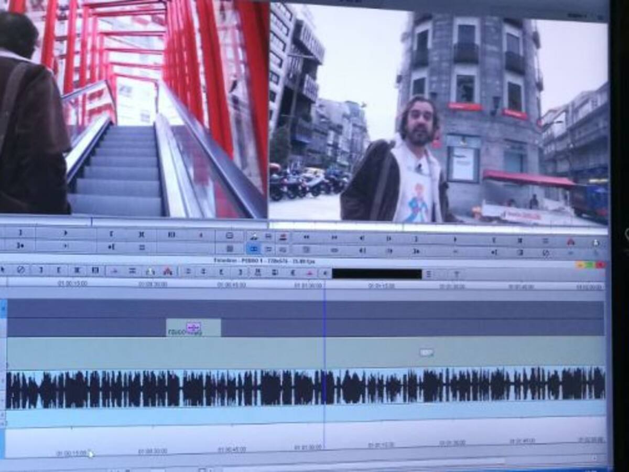Screen dimensions: 629x472
Task: Click the purple effect icon on the video clip
Action: 193,328
